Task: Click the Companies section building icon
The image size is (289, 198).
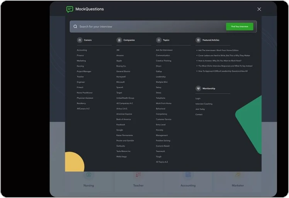Action: (x=119, y=40)
